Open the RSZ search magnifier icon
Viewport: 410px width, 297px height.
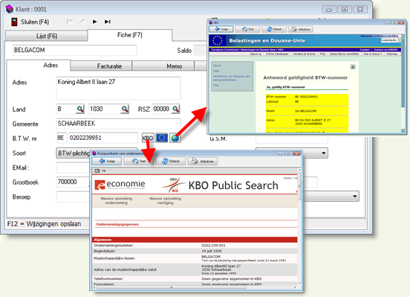pyautogui.click(x=176, y=109)
